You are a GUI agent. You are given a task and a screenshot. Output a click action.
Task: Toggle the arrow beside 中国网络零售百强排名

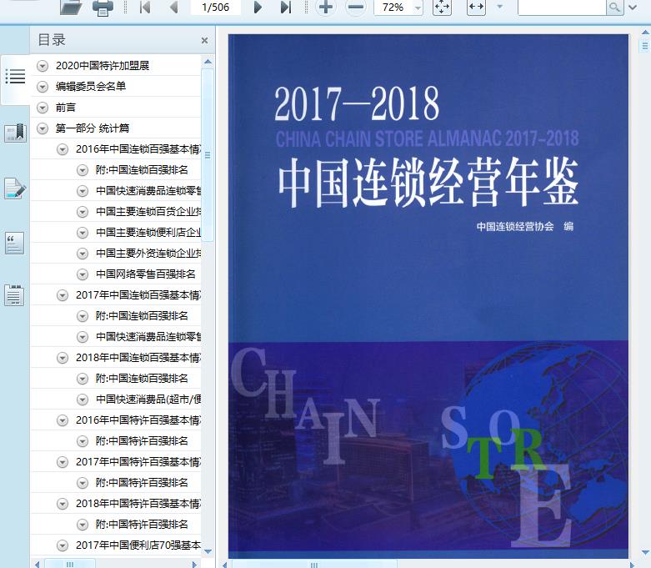tap(83, 274)
